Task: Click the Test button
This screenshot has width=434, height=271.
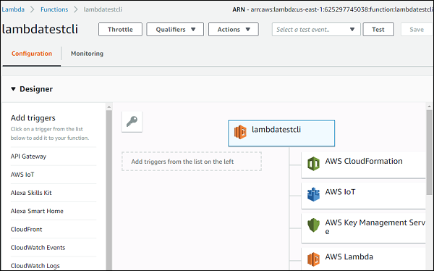Action: (x=378, y=30)
